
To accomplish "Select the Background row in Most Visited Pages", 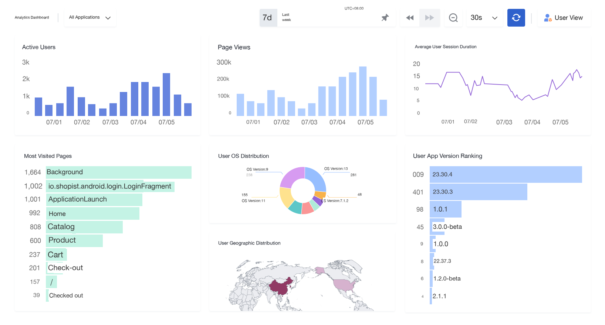I will coord(119,172).
